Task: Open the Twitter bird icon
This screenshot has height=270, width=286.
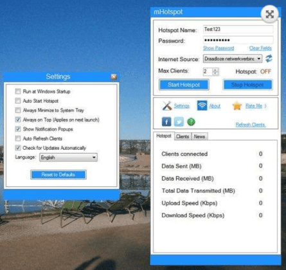Action: pyautogui.click(x=179, y=122)
